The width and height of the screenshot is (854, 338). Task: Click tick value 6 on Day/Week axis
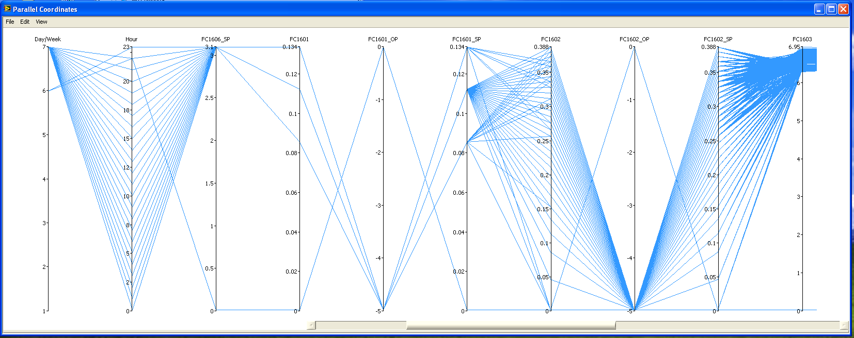44,91
